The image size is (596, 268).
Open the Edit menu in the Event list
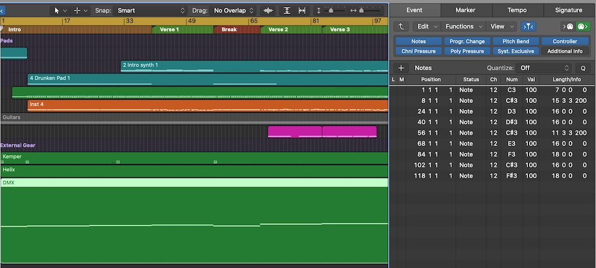click(x=427, y=27)
